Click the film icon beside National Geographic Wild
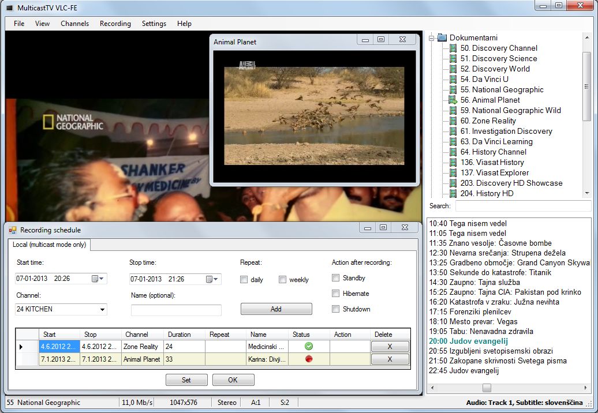598x413 pixels. (453, 111)
